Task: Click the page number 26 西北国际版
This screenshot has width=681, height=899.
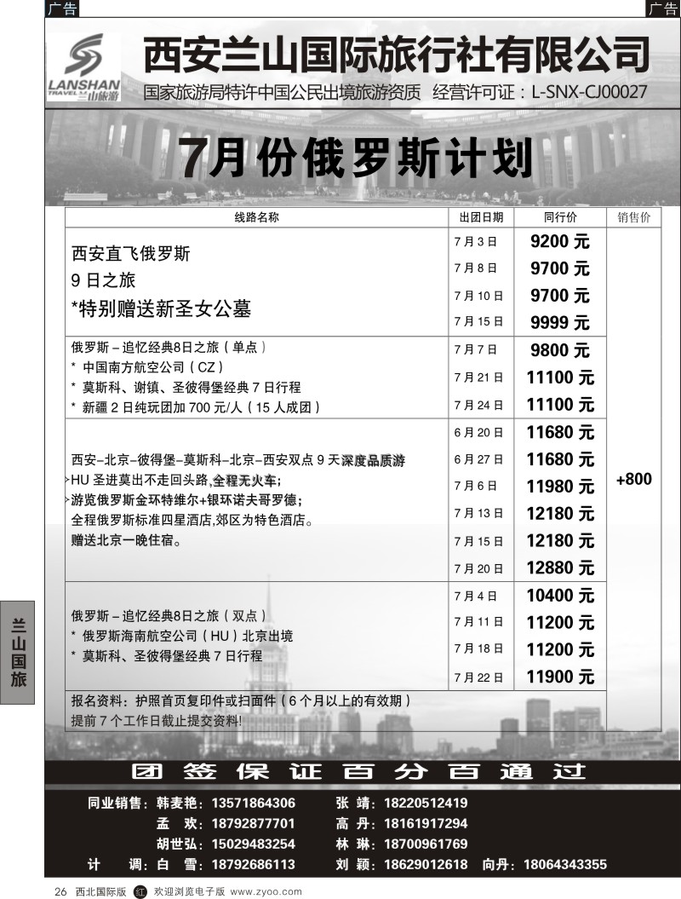Action: (x=90, y=892)
